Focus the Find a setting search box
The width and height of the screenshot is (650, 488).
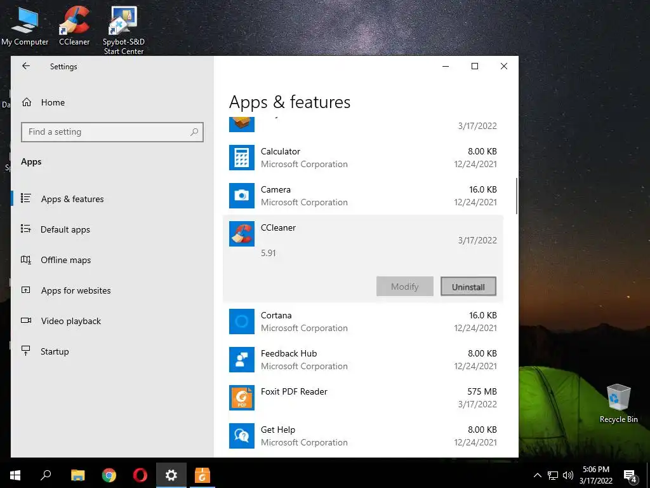[112, 132]
